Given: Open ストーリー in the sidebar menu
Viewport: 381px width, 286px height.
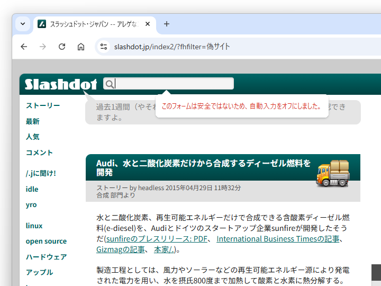Looking at the screenshot, I should 43,105.
